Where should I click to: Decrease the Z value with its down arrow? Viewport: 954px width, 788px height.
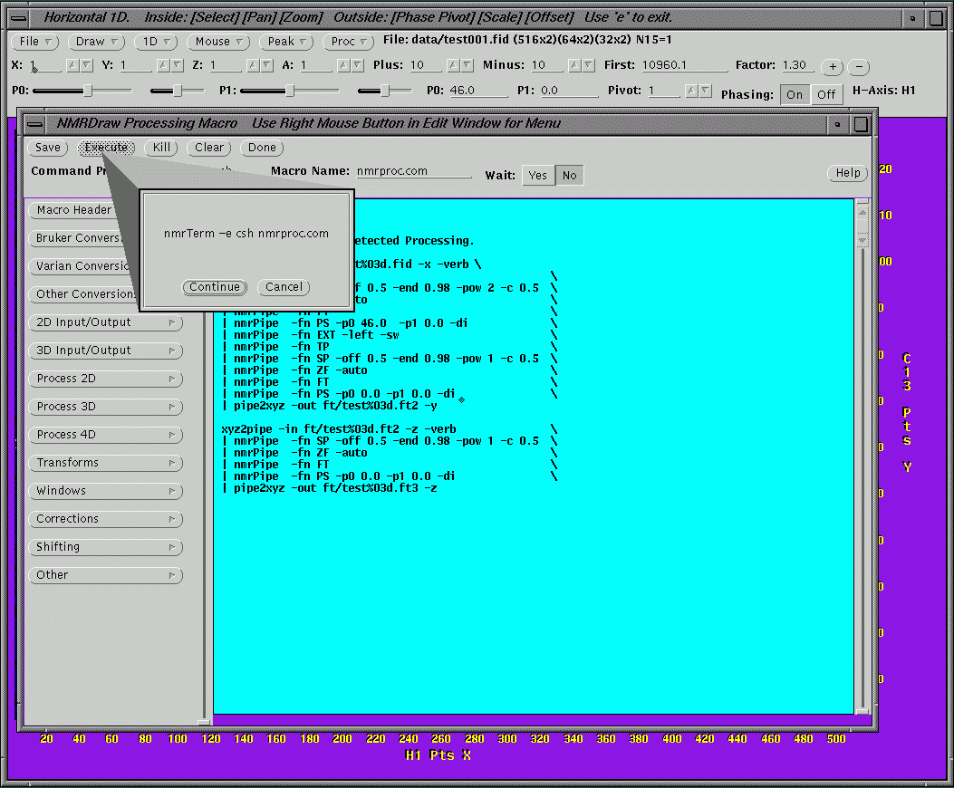(x=267, y=65)
